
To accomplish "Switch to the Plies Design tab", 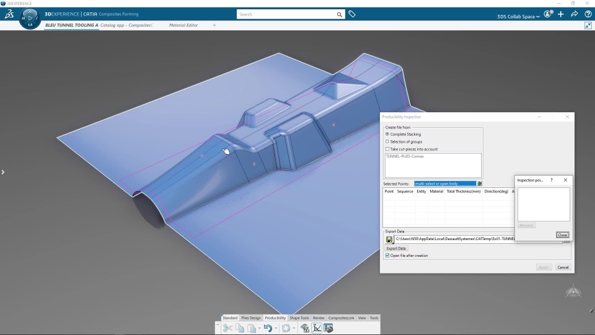I will click(x=251, y=318).
